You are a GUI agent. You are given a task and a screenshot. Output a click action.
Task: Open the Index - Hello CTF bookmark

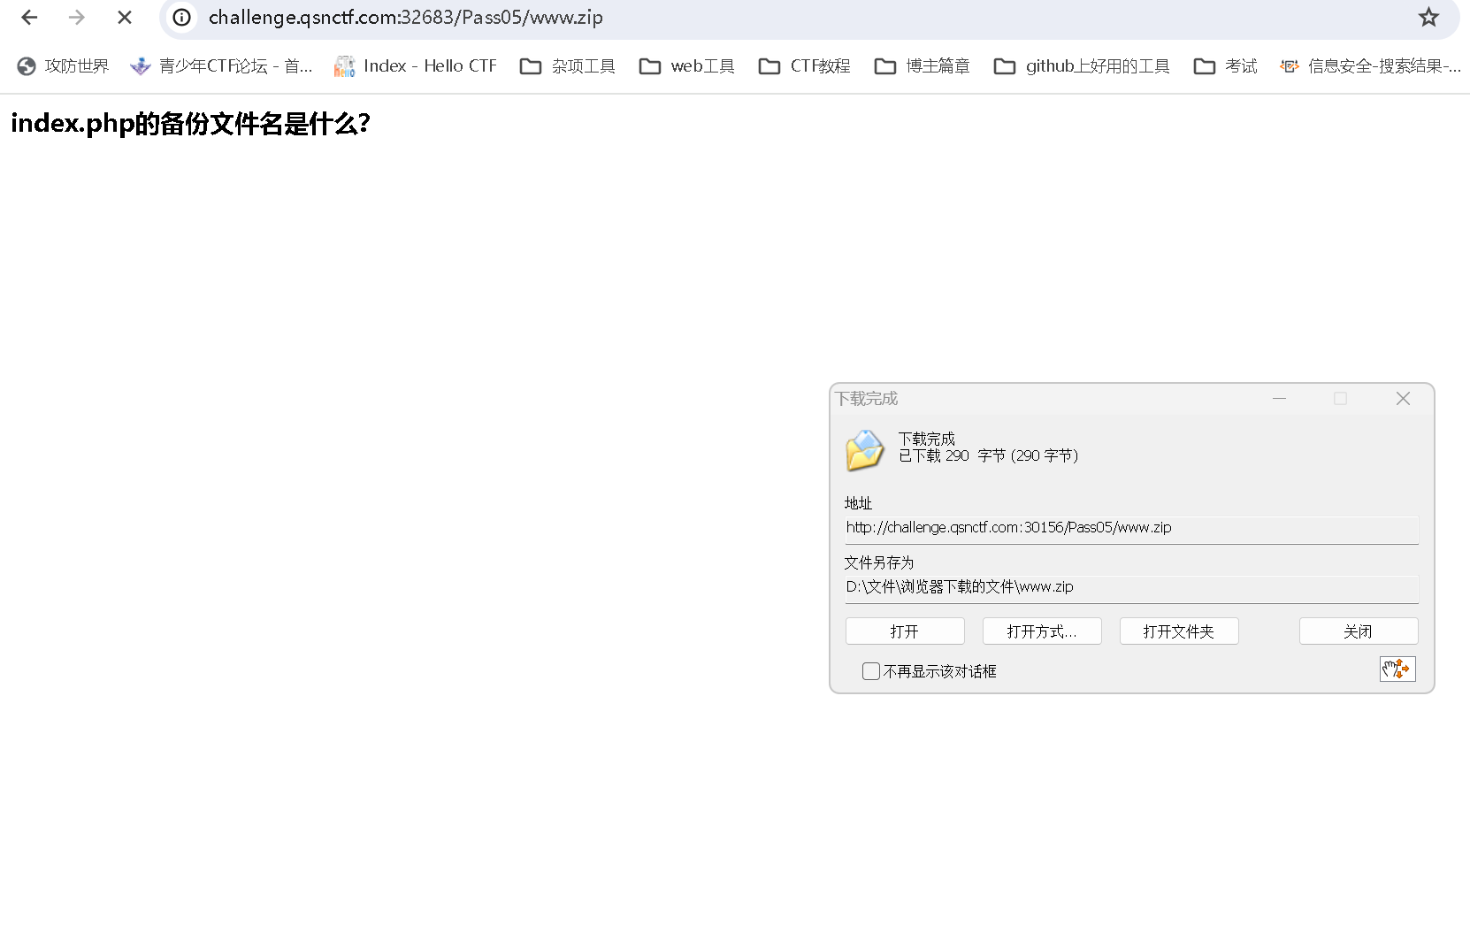415,65
